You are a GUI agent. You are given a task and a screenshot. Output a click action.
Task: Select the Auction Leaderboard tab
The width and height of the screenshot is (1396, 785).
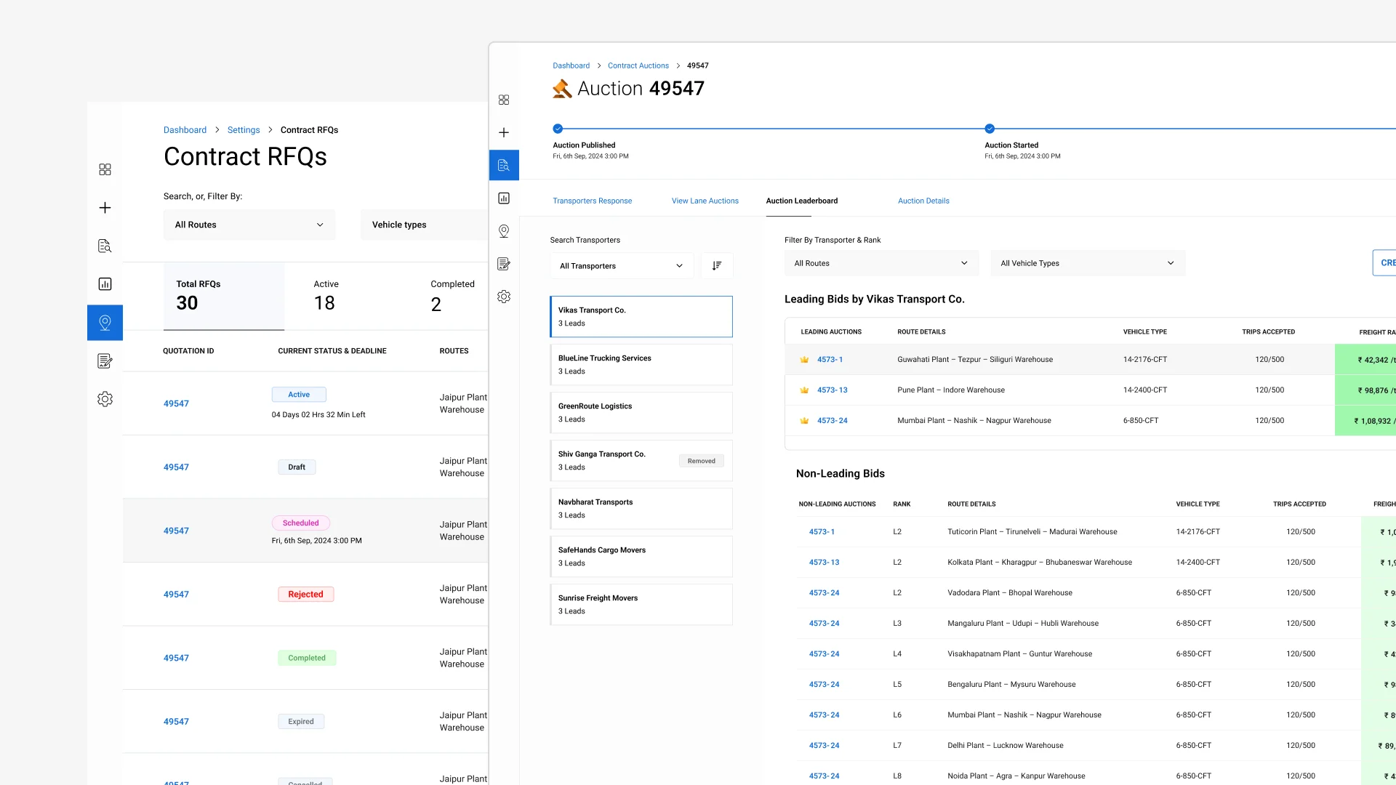point(801,201)
